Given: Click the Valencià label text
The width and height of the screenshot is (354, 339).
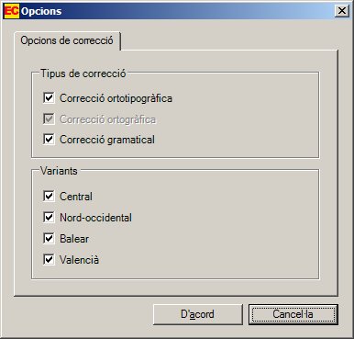Looking at the screenshot, I should click(80, 260).
